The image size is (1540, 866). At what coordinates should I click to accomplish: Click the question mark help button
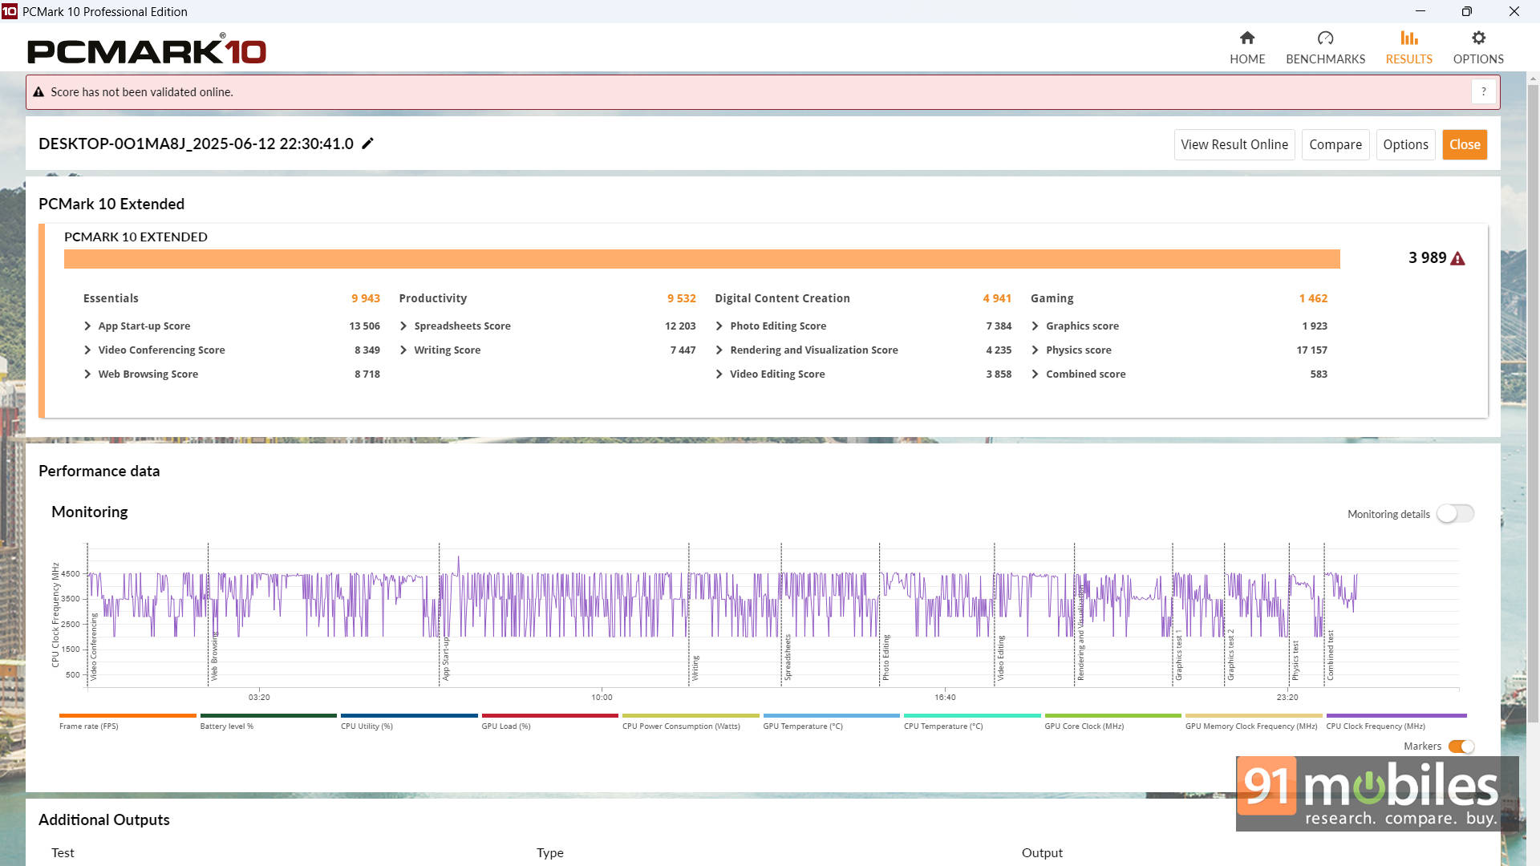click(1483, 91)
